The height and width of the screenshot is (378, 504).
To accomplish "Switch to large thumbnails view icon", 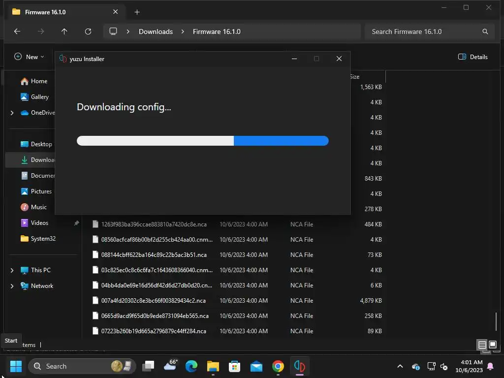I will (492, 345).
